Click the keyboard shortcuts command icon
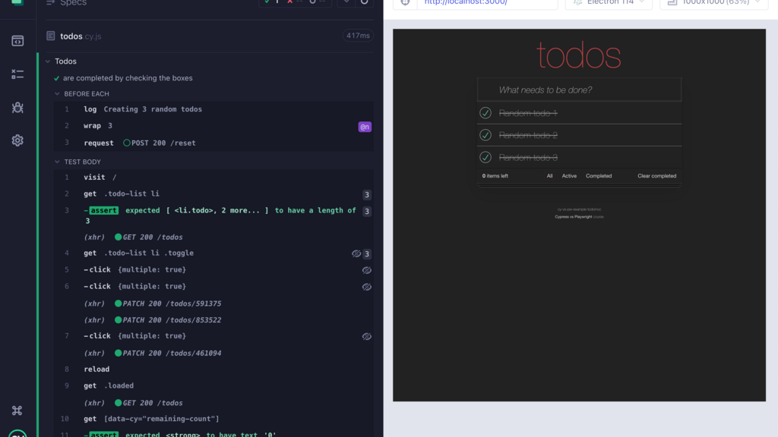 coord(17,410)
